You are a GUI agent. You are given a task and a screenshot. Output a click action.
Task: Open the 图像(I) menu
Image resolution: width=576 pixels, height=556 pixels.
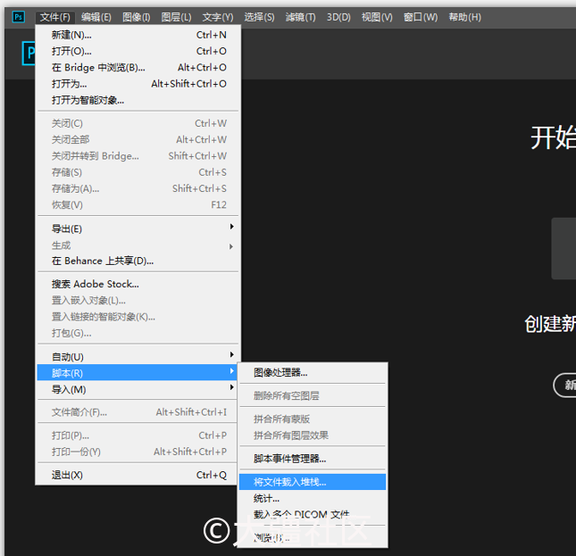pos(137,17)
